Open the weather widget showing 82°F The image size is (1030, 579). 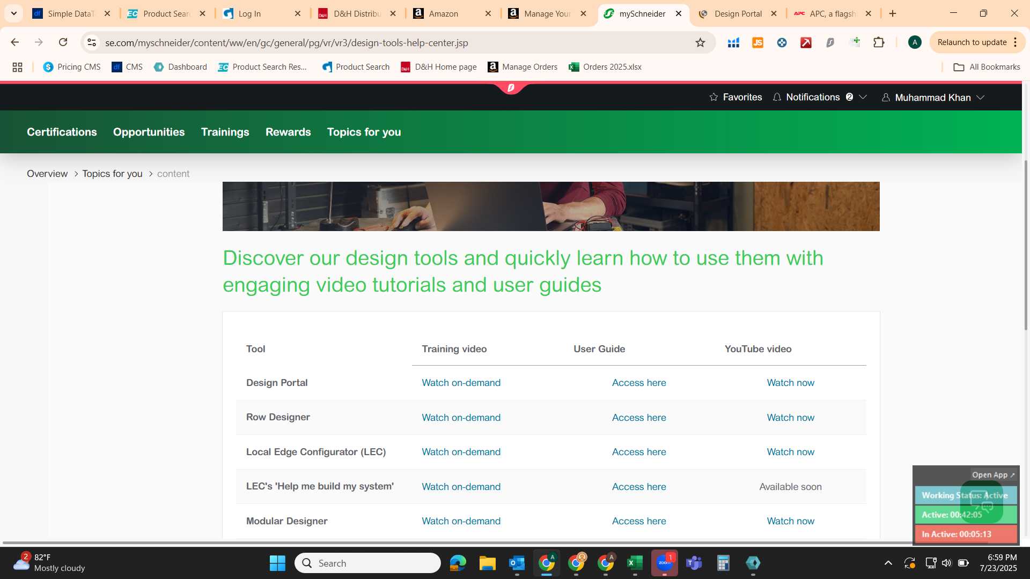[x=49, y=563]
